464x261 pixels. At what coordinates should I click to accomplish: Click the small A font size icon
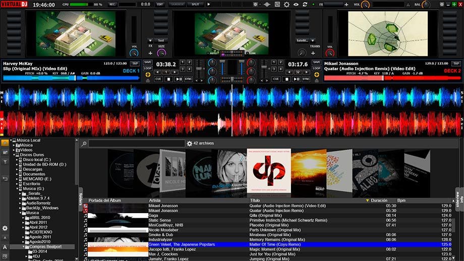coord(5,238)
